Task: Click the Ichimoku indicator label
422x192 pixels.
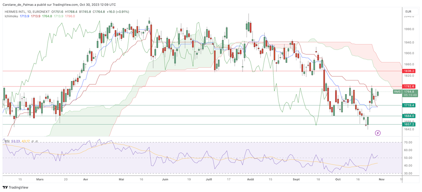Action: pos(11,16)
